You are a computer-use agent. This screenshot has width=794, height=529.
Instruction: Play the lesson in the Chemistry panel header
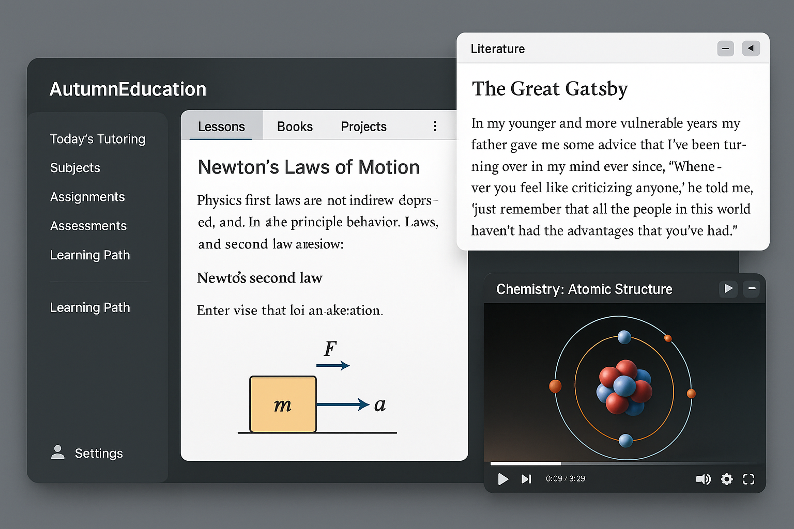(728, 289)
